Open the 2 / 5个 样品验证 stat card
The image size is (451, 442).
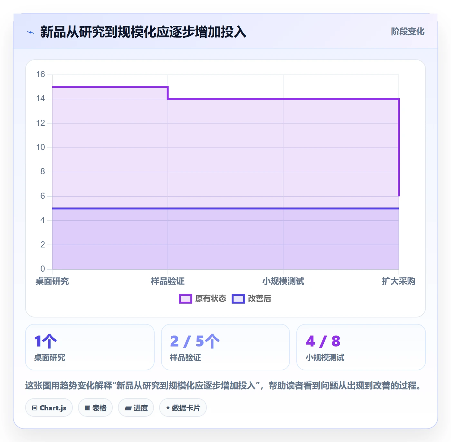point(225,347)
